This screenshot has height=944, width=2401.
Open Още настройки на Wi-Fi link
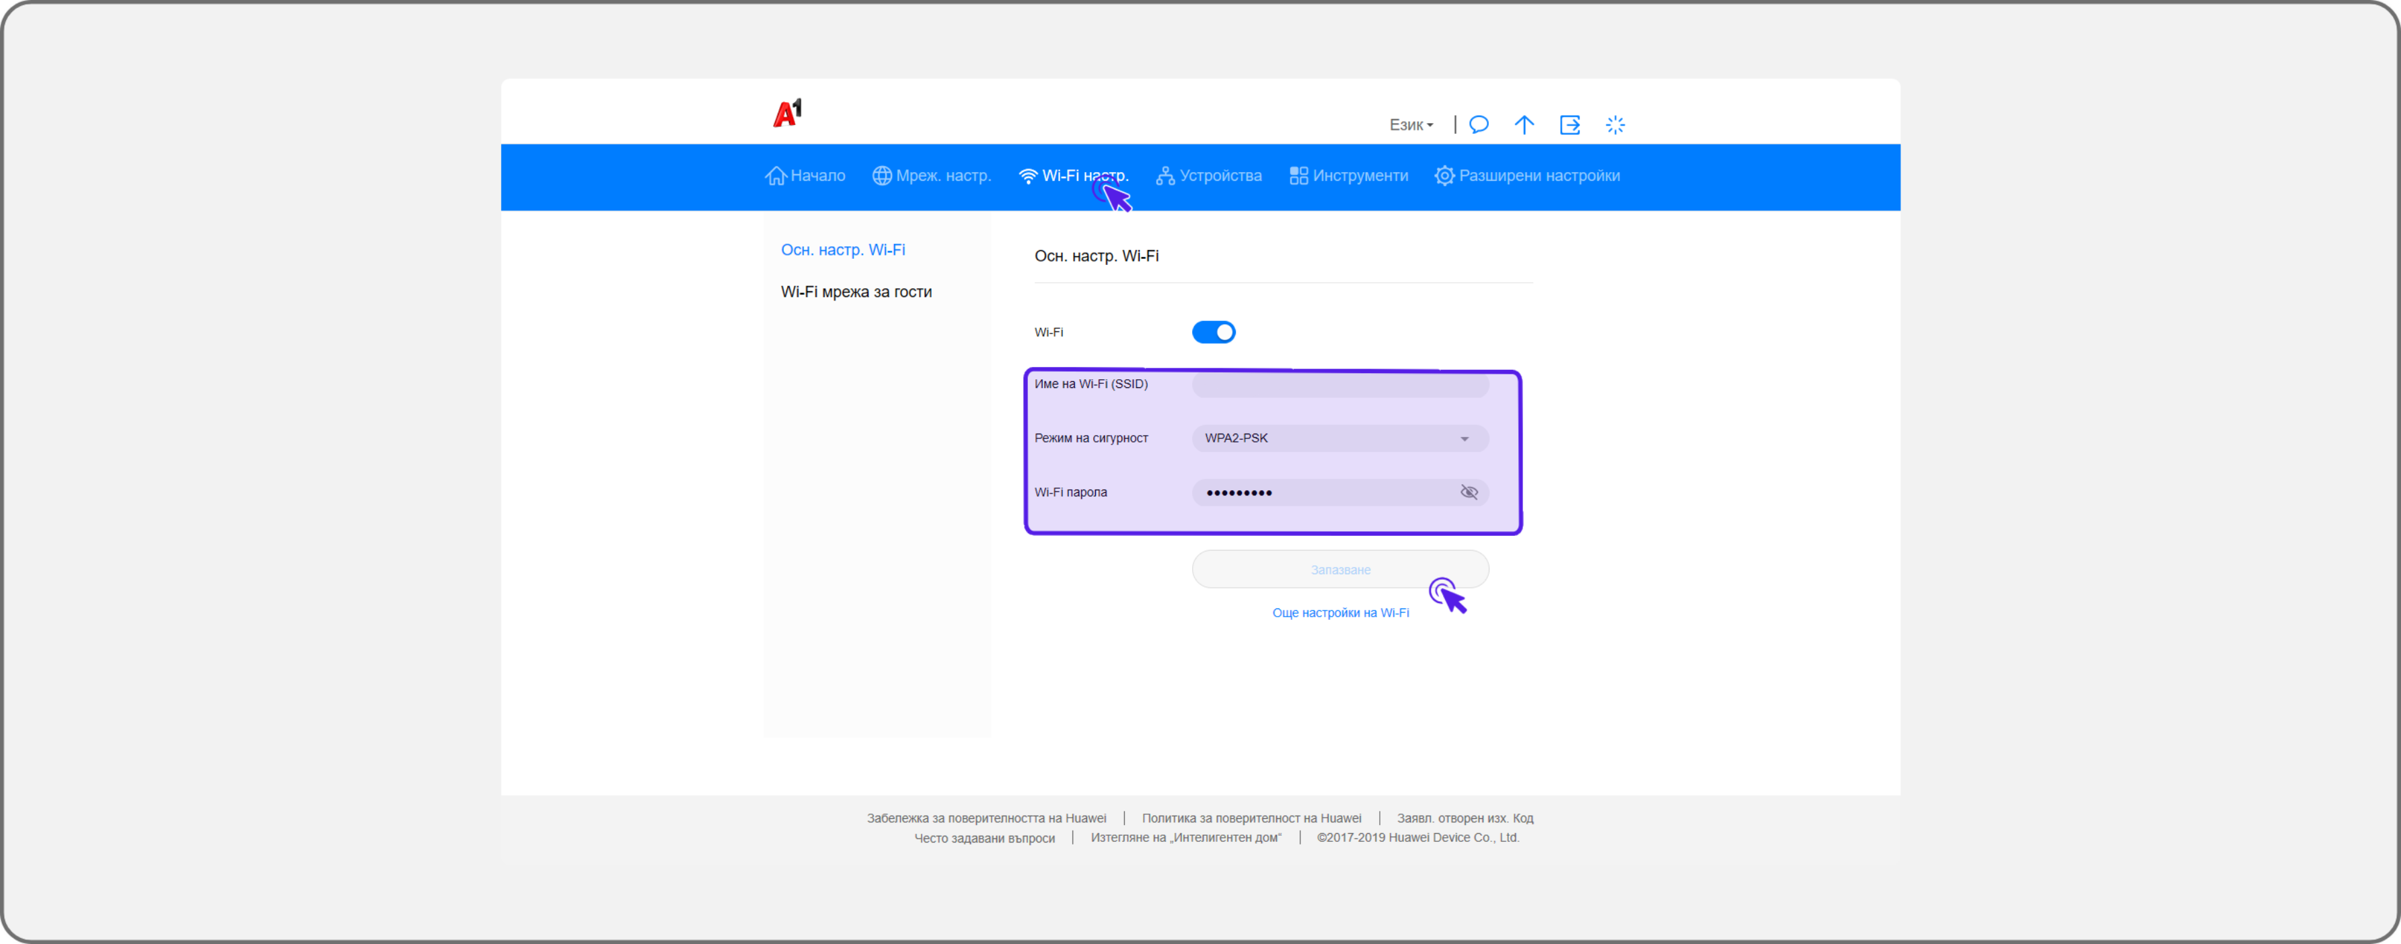1340,613
